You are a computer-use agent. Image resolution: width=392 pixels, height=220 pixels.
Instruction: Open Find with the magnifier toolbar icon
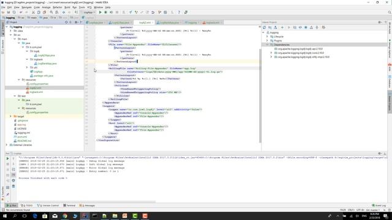[51, 12]
